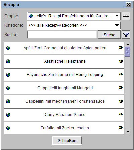The height and width of the screenshot is (150, 134).
Task: Click the chain link icon beside Gruppe
Action: pos(126,16)
